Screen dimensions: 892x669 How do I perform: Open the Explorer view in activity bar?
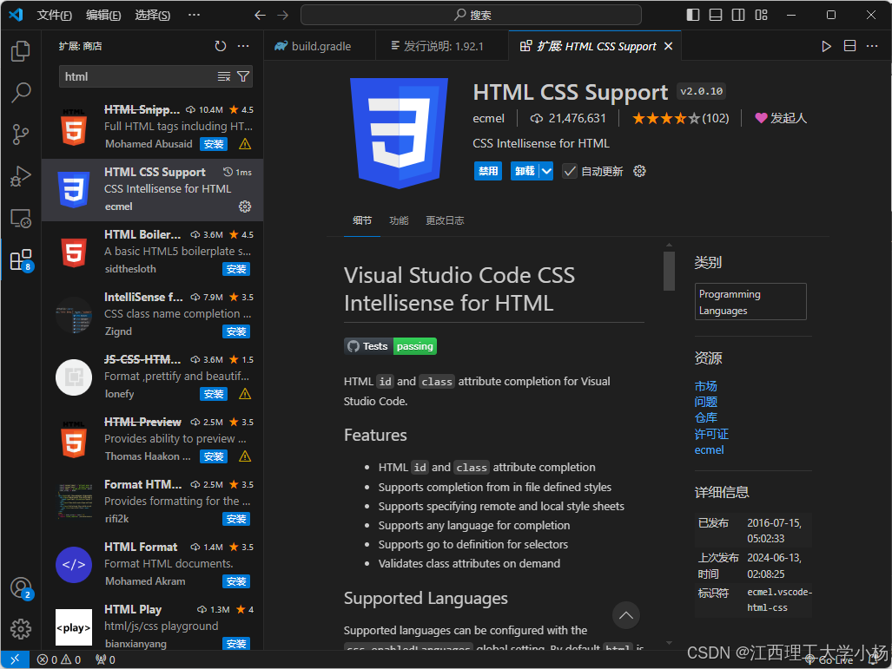pyautogui.click(x=21, y=51)
